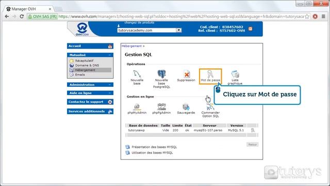Viewport: 330px width, 186px height.
Task: Click icon on Services additionnels bar
Action: 110,112
